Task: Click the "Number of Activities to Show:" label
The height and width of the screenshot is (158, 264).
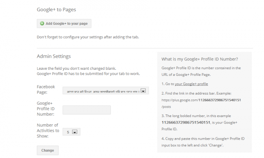Action: click(48, 130)
